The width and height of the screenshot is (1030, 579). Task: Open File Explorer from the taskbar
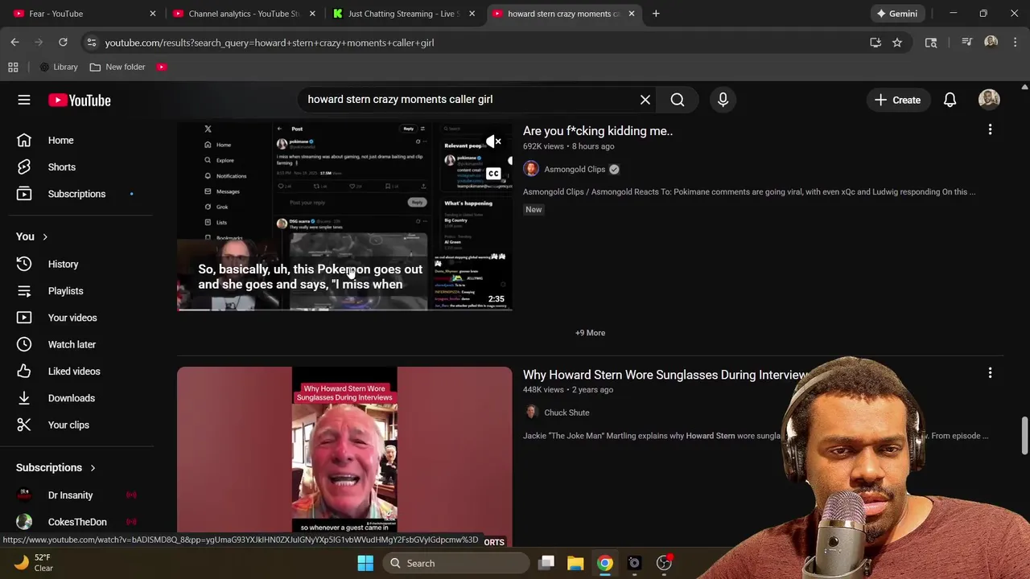tap(575, 563)
